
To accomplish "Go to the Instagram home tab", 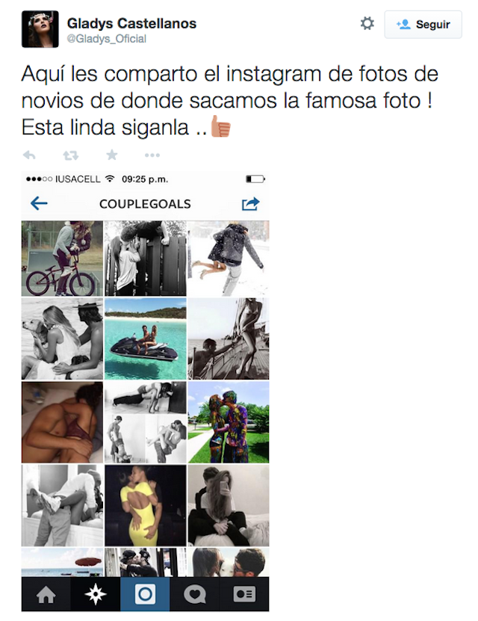I will [x=46, y=594].
